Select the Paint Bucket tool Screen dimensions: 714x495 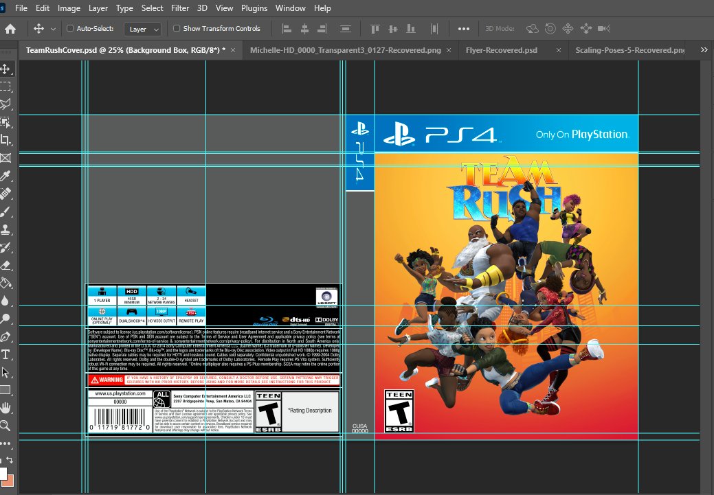(5, 283)
